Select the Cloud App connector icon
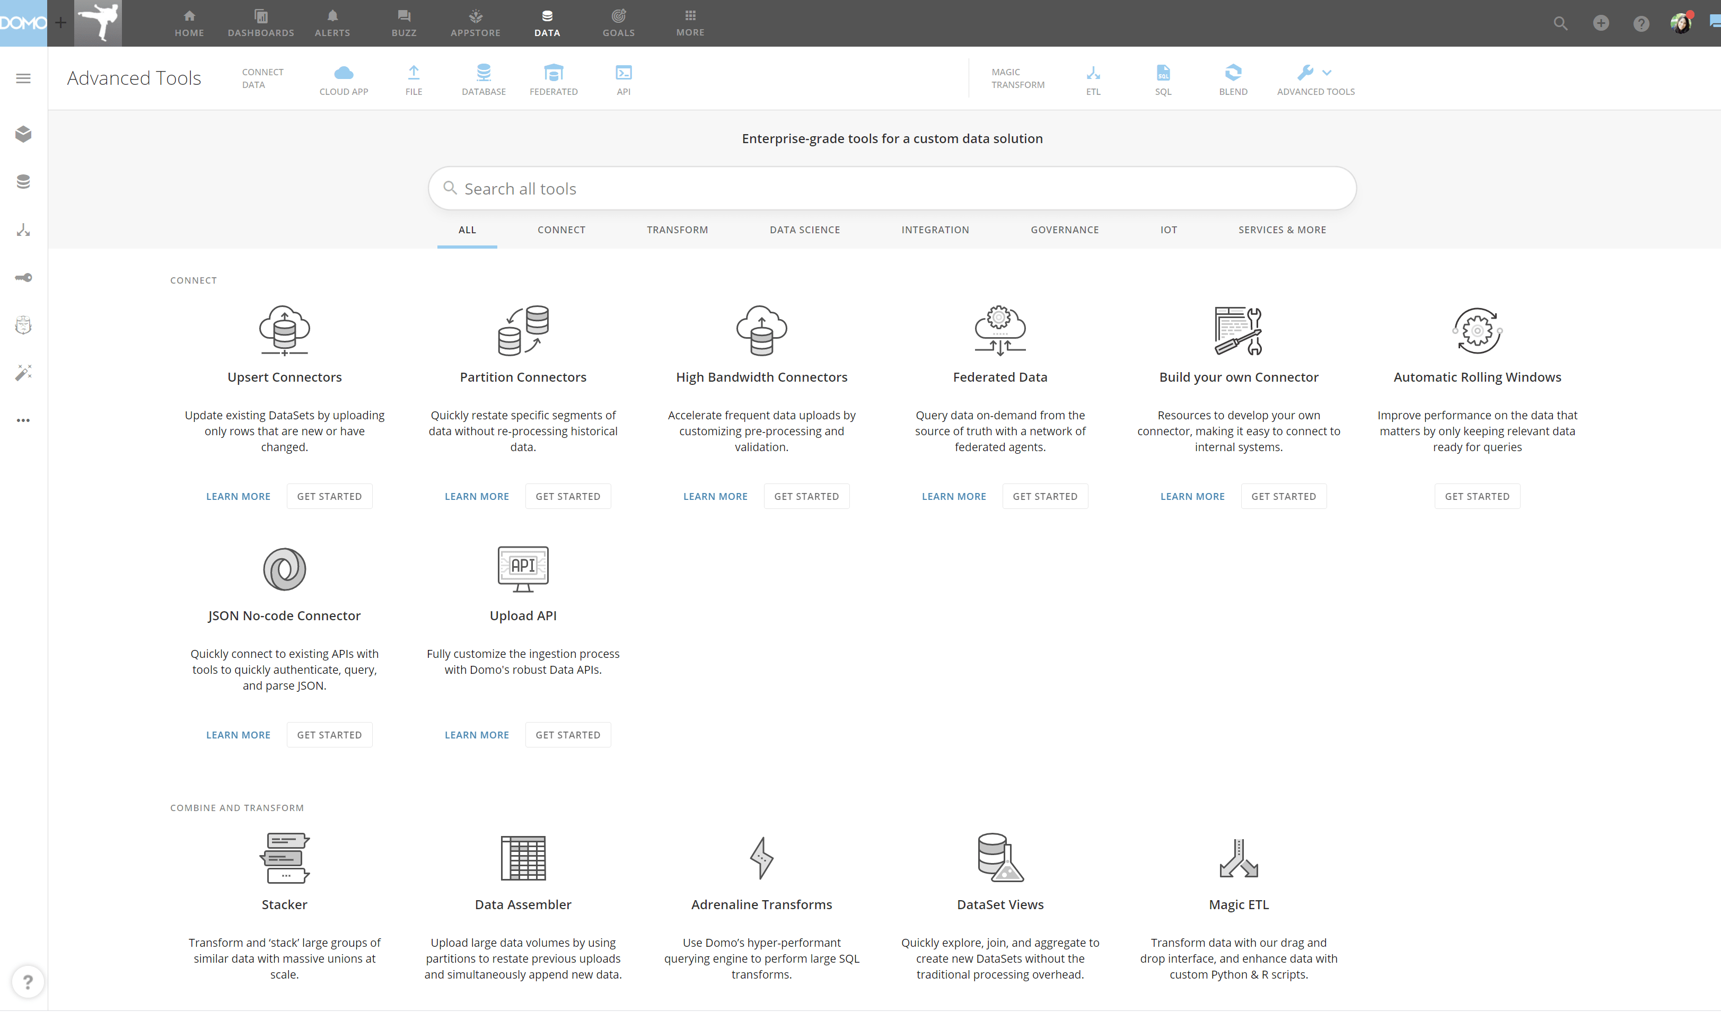The height and width of the screenshot is (1012, 1721). [x=344, y=73]
